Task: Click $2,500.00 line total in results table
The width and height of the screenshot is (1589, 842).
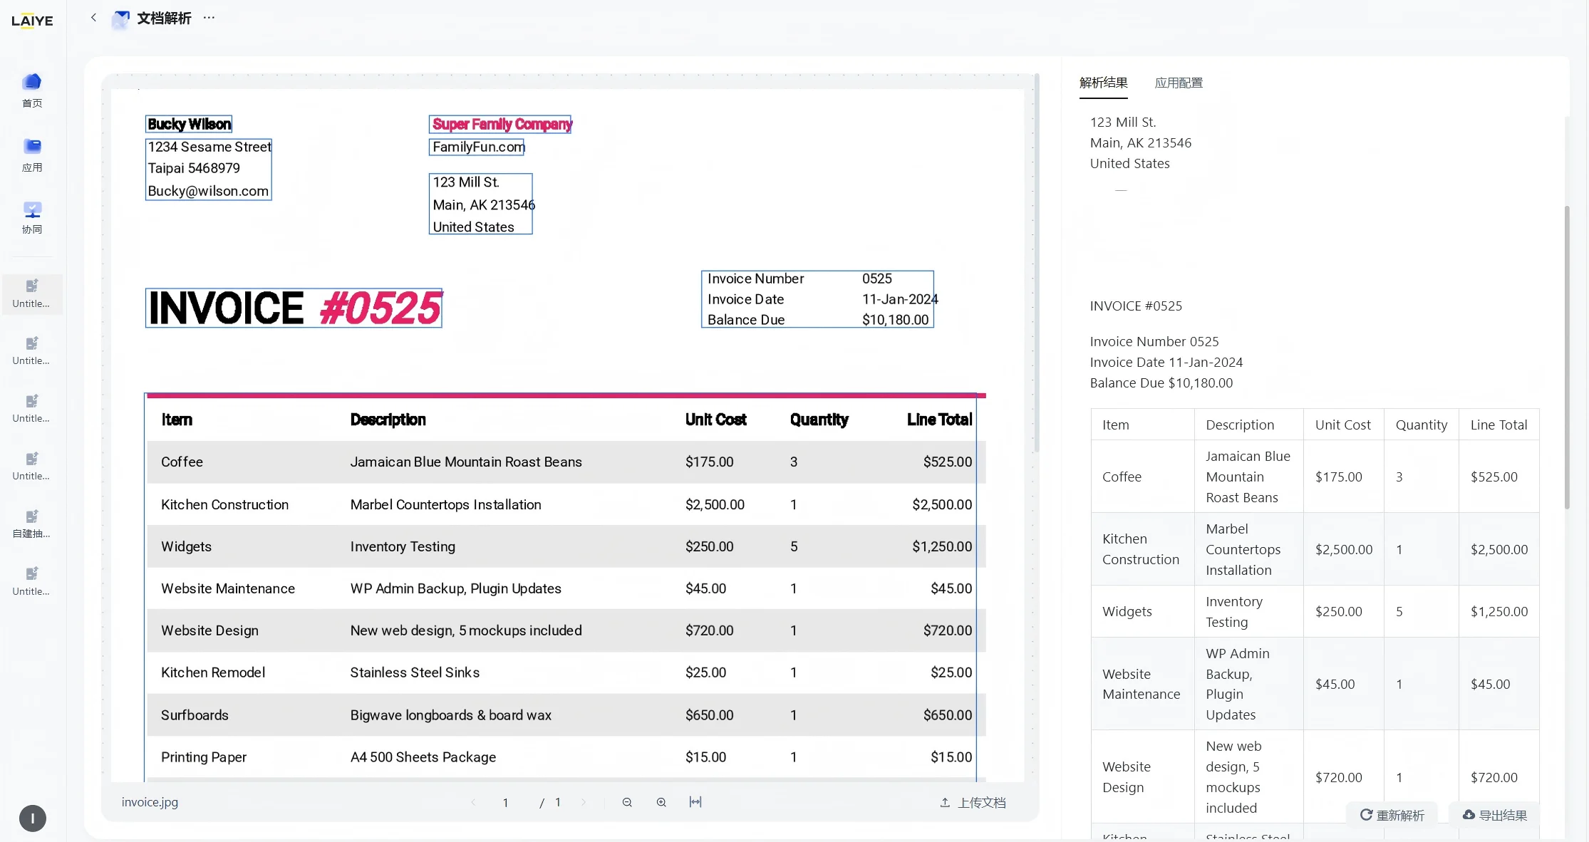Action: click(x=1499, y=549)
